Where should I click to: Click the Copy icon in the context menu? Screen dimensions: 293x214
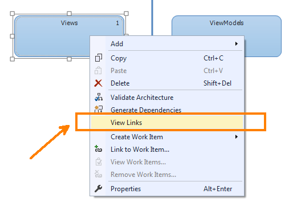pyautogui.click(x=99, y=58)
